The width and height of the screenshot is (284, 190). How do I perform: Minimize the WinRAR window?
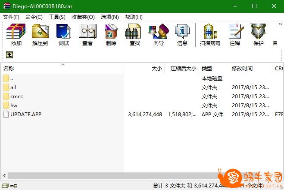[235, 6]
